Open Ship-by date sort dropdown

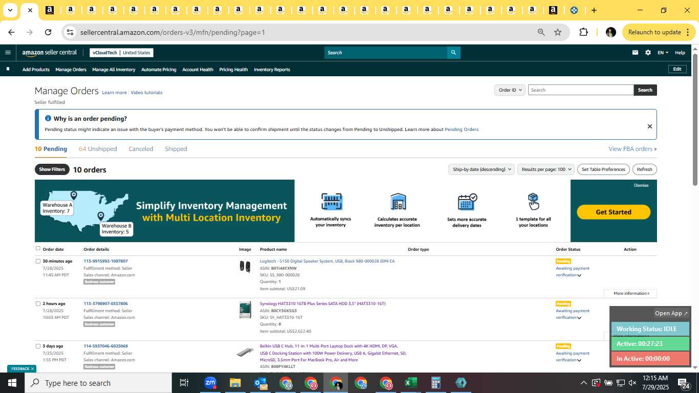(482, 169)
